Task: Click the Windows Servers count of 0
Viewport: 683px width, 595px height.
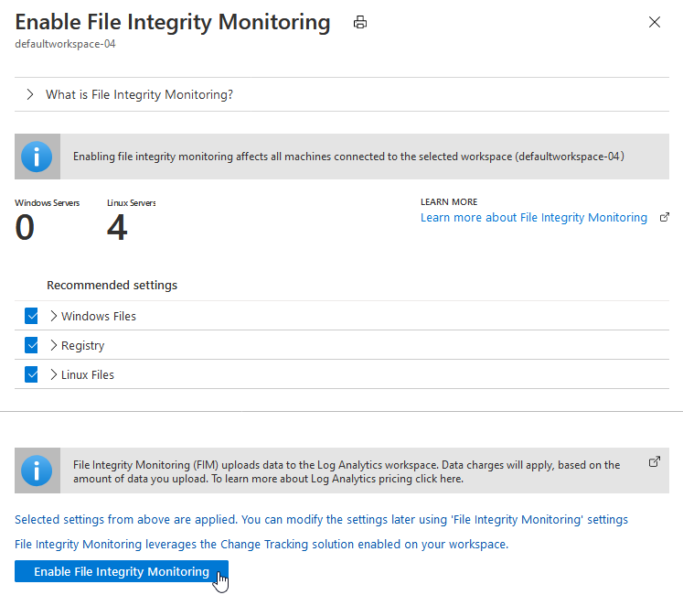Action: click(x=25, y=228)
